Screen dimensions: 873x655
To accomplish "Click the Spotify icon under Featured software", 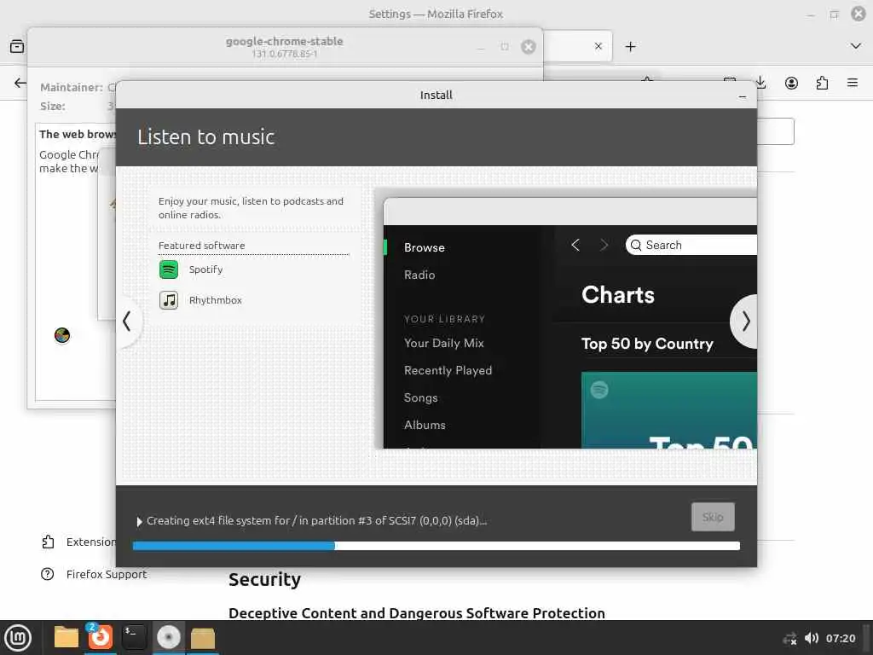I will [x=169, y=270].
